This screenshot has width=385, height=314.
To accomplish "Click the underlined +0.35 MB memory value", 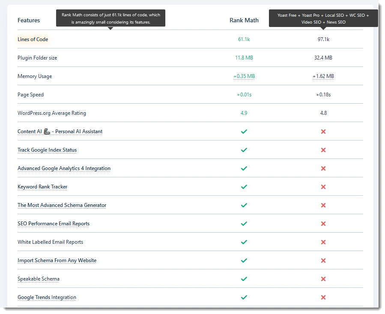I will click(x=244, y=76).
